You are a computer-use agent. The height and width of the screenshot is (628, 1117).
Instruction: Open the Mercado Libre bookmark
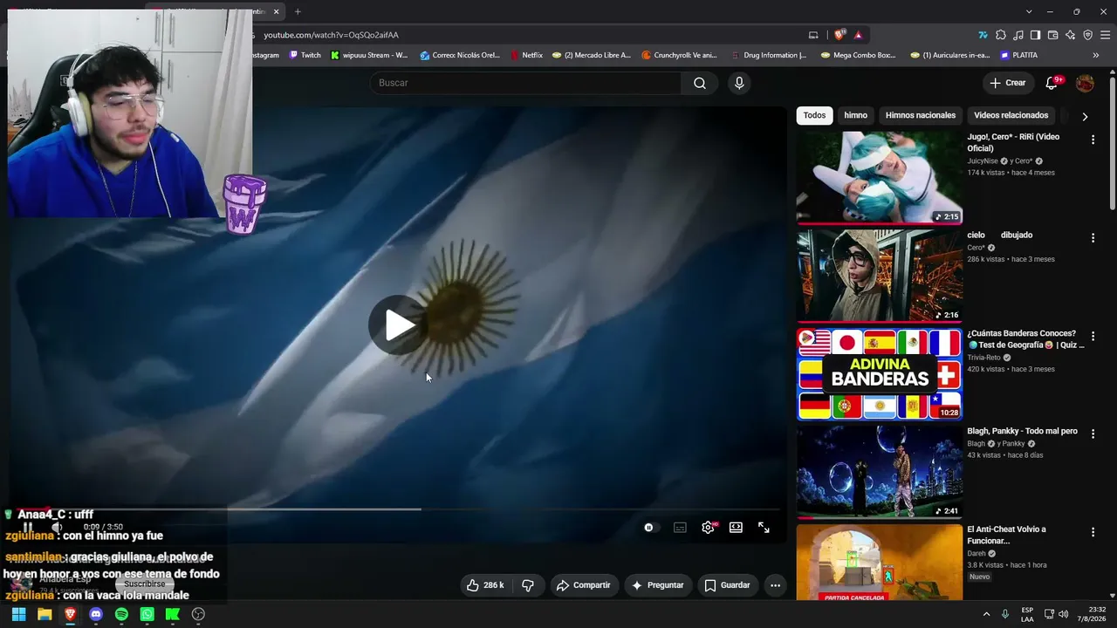point(592,55)
